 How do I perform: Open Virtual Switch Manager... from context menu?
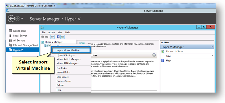pyautogui.click(x=71, y=59)
